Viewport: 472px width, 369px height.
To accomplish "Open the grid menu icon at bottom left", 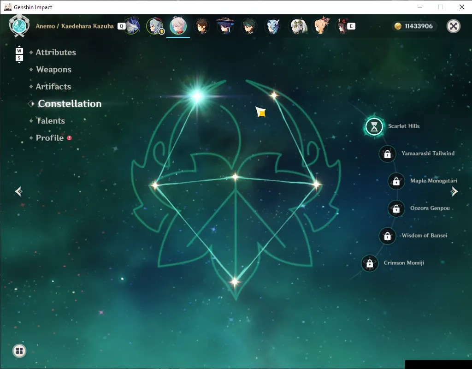I will (x=19, y=351).
